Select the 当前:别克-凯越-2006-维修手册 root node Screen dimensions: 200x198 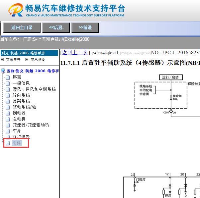(x=33, y=71)
